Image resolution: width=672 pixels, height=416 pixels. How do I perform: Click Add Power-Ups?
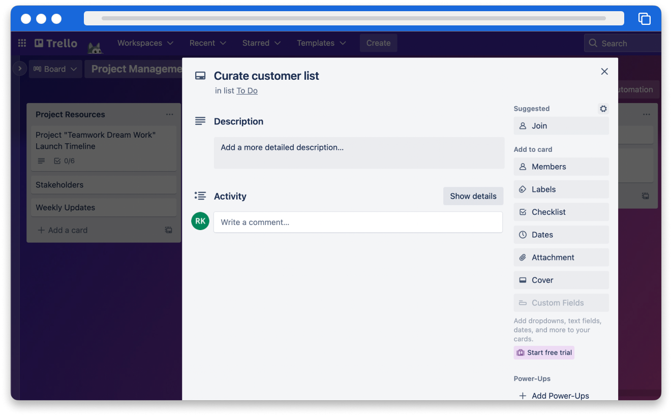561,396
